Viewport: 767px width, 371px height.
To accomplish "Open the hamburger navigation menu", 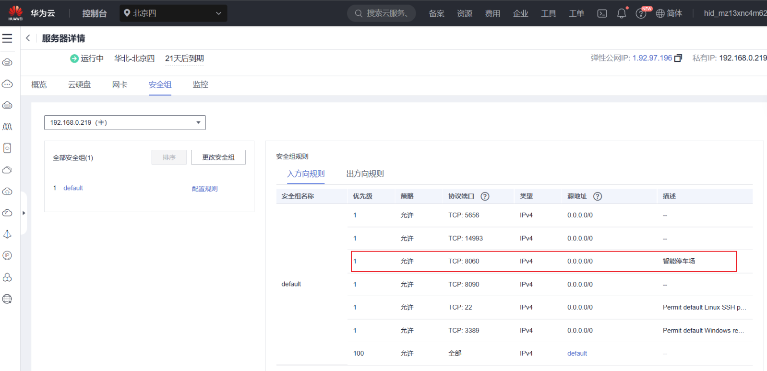I will pos(7,38).
